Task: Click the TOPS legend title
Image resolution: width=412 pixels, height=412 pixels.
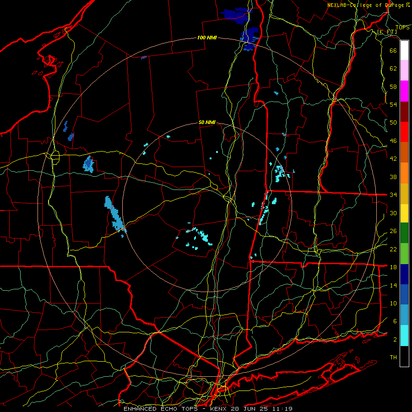Action: coord(402,27)
